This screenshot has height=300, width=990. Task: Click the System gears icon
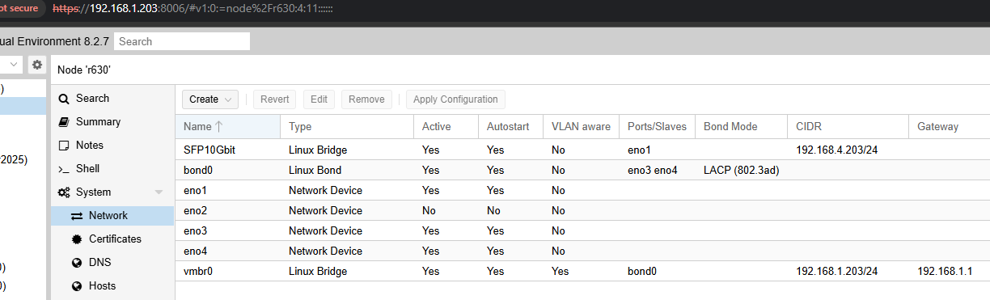point(64,192)
